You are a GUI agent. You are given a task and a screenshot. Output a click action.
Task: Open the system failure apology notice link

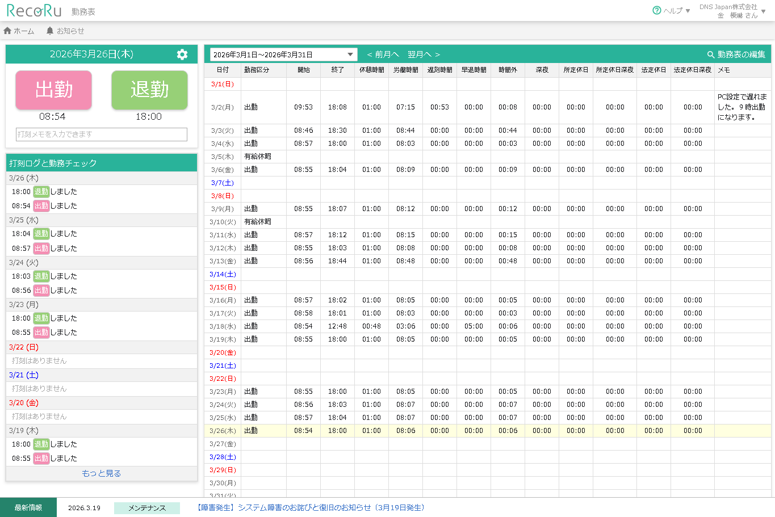pyautogui.click(x=311, y=508)
